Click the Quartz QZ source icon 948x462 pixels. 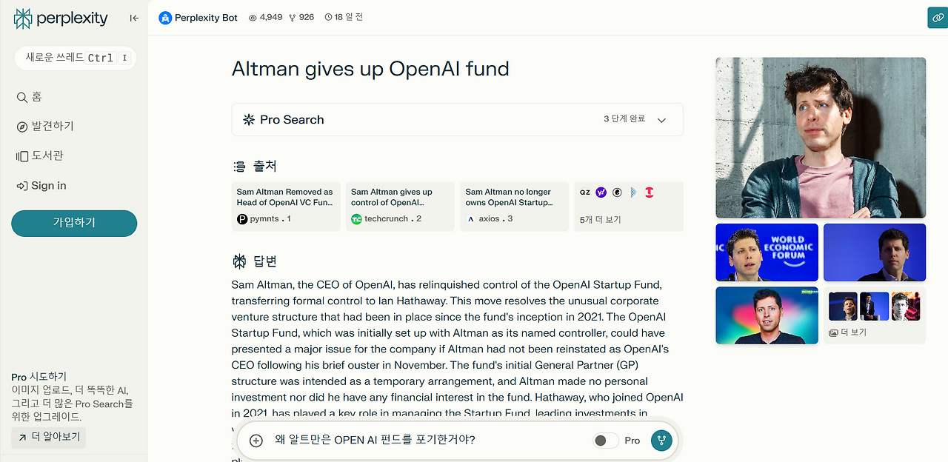[x=584, y=192]
